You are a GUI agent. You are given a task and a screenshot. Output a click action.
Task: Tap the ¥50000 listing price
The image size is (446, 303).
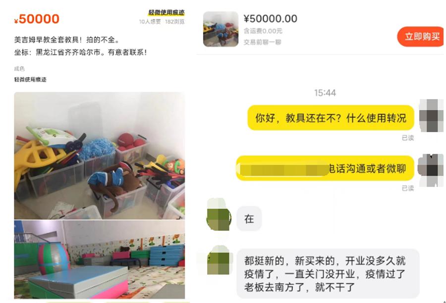pyautogui.click(x=37, y=19)
